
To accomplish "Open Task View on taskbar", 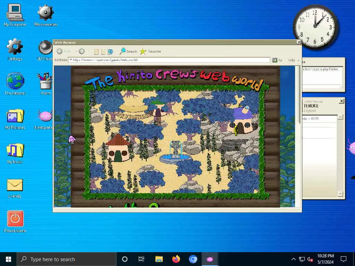I will coord(141,259).
